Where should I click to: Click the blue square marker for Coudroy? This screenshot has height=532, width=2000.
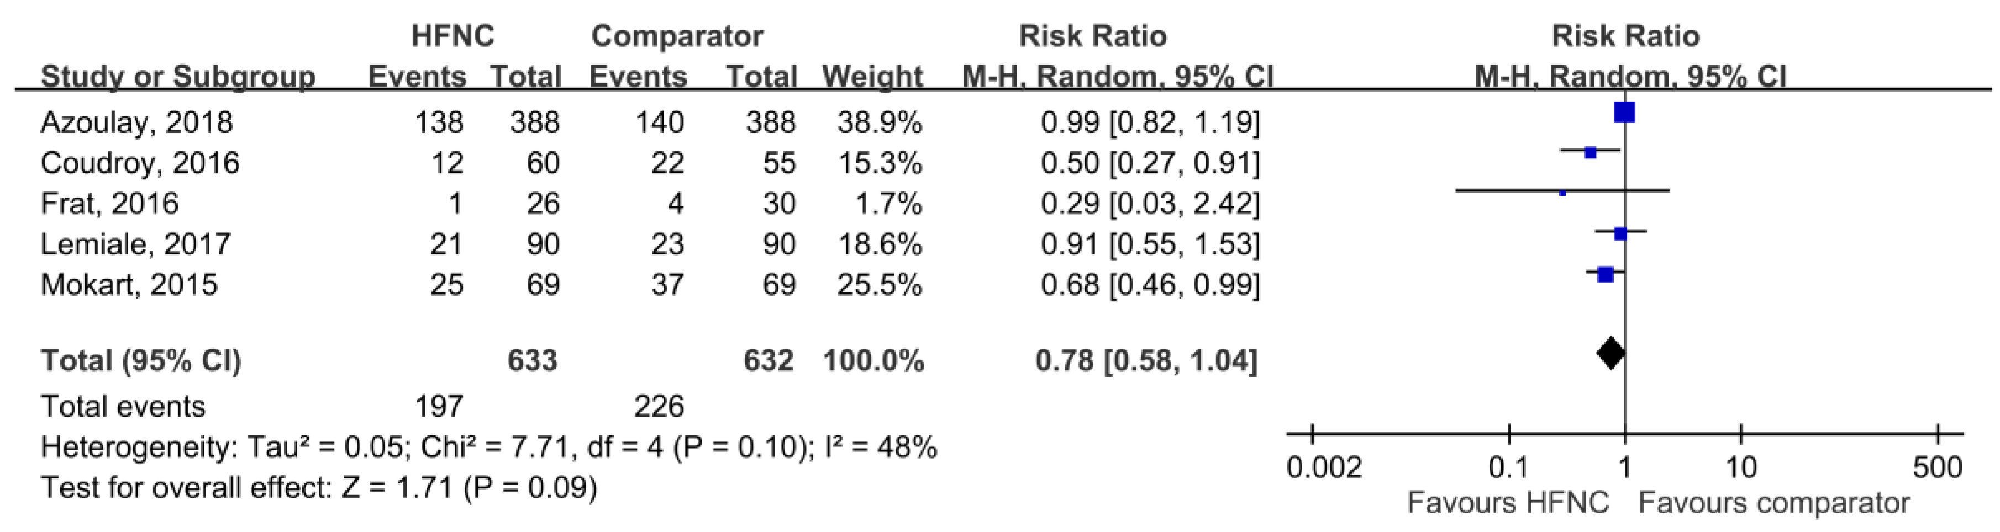coord(1590,153)
